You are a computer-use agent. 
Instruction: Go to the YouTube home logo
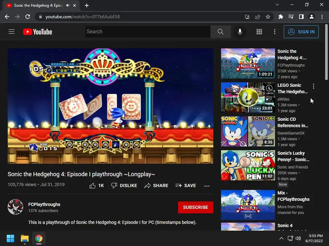pyautogui.click(x=38, y=32)
